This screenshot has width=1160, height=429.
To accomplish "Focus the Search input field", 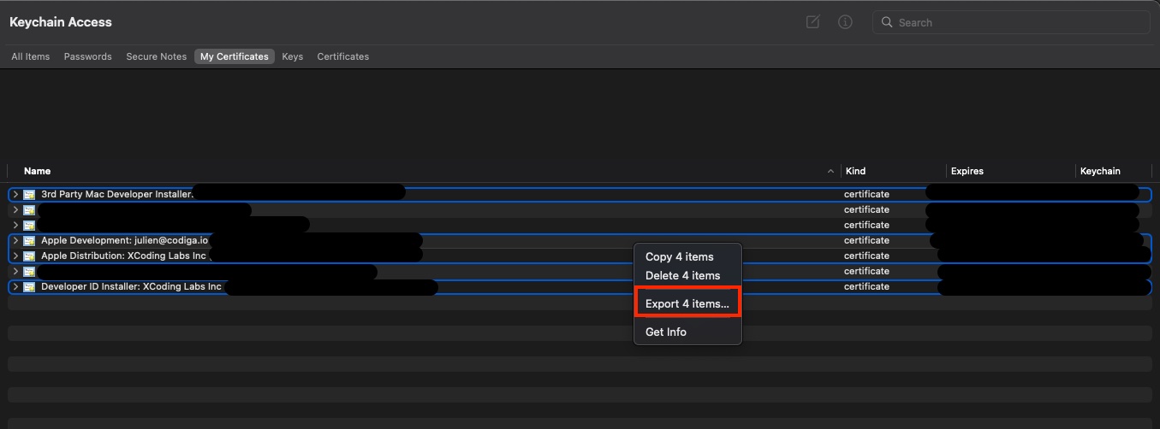I will click(1011, 22).
